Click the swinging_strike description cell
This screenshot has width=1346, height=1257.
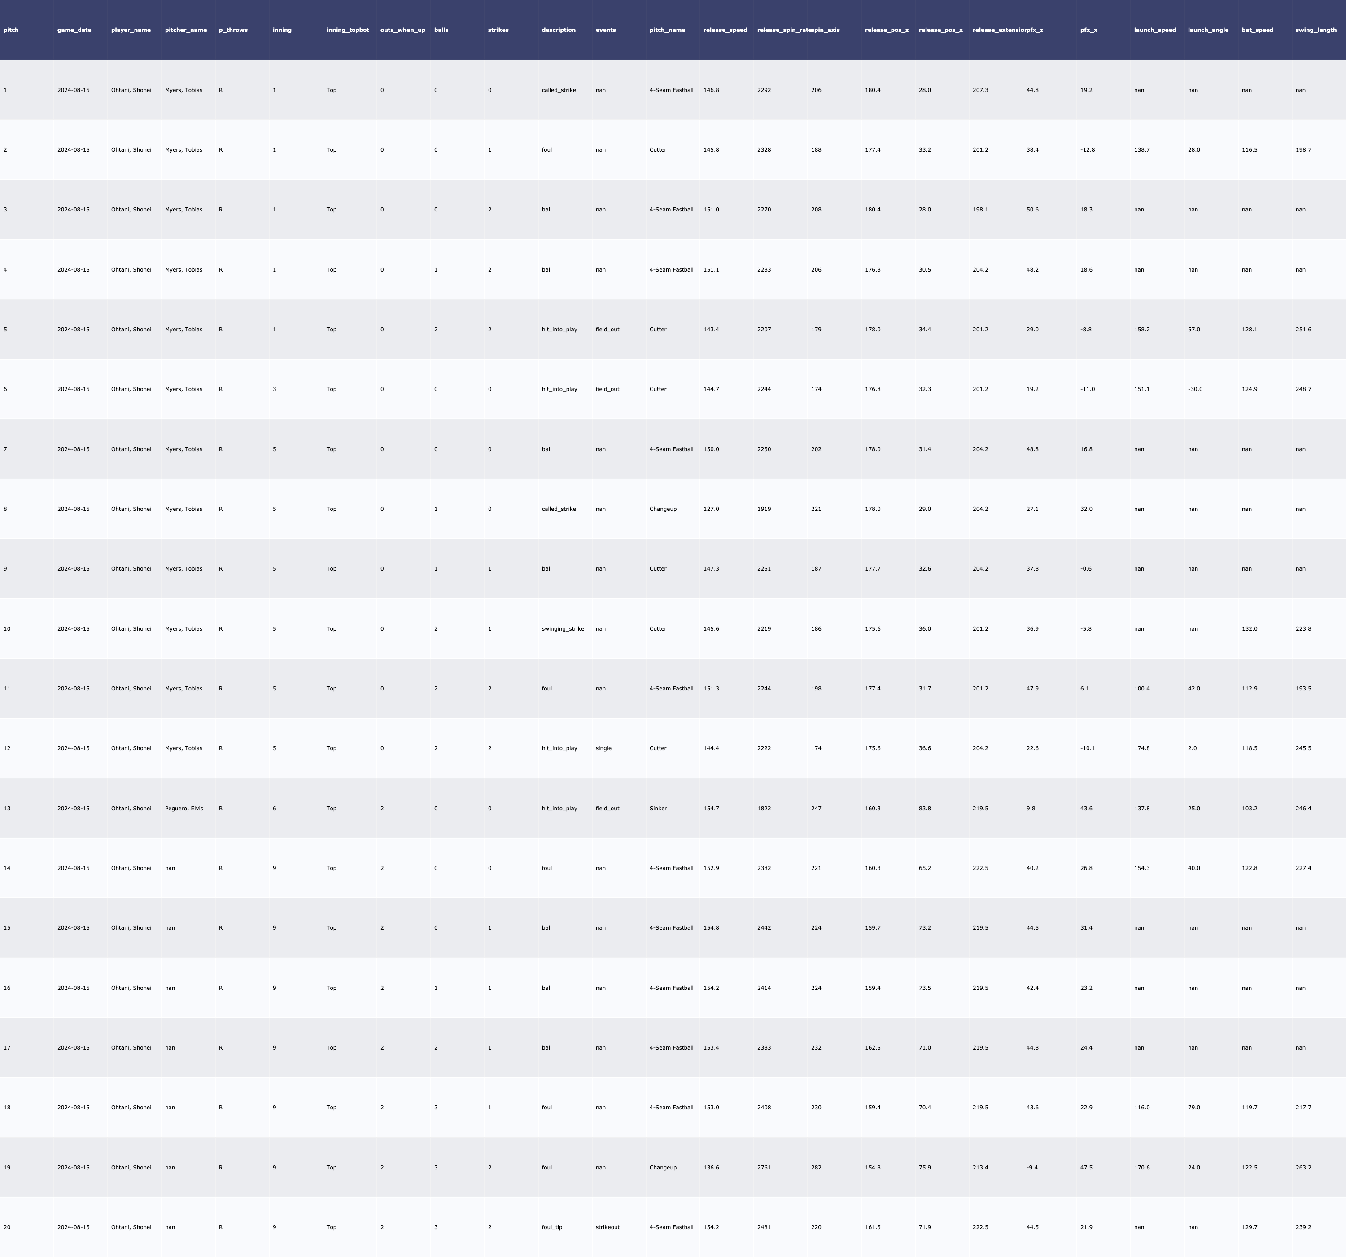563,629
